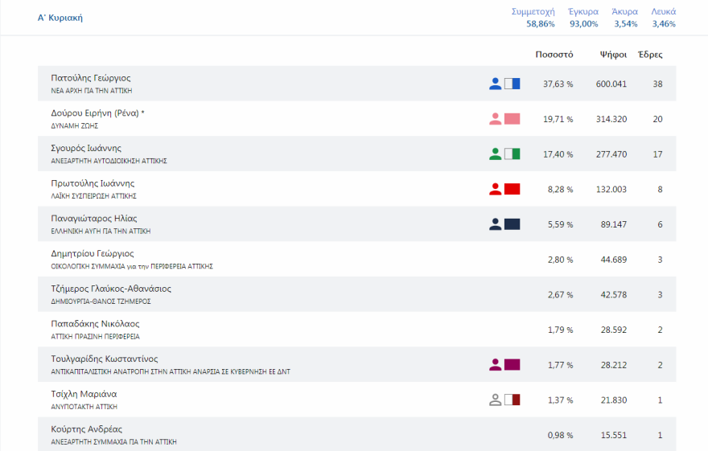Click the Έδρες column header
708x451 pixels.
coord(650,55)
